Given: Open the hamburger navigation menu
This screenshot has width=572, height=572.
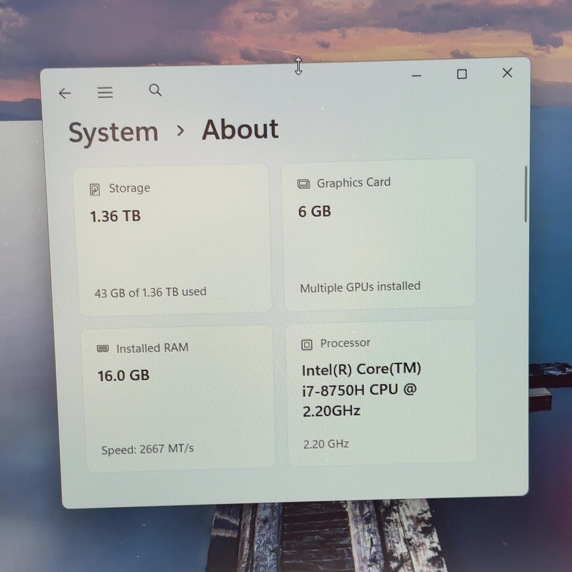Looking at the screenshot, I should point(105,92).
